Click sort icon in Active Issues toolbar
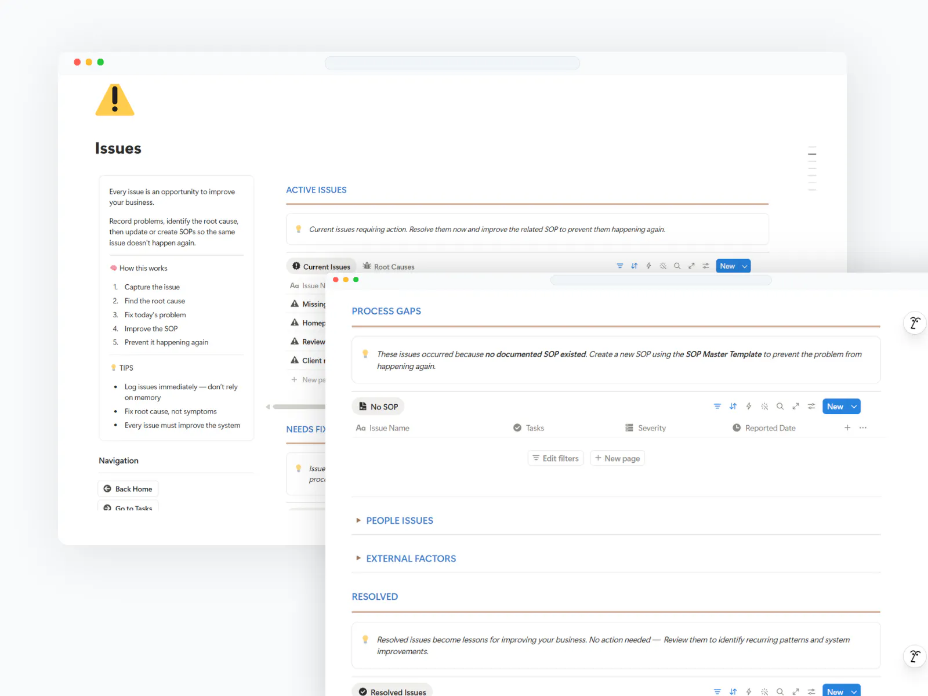Image resolution: width=928 pixels, height=696 pixels. pos(634,266)
